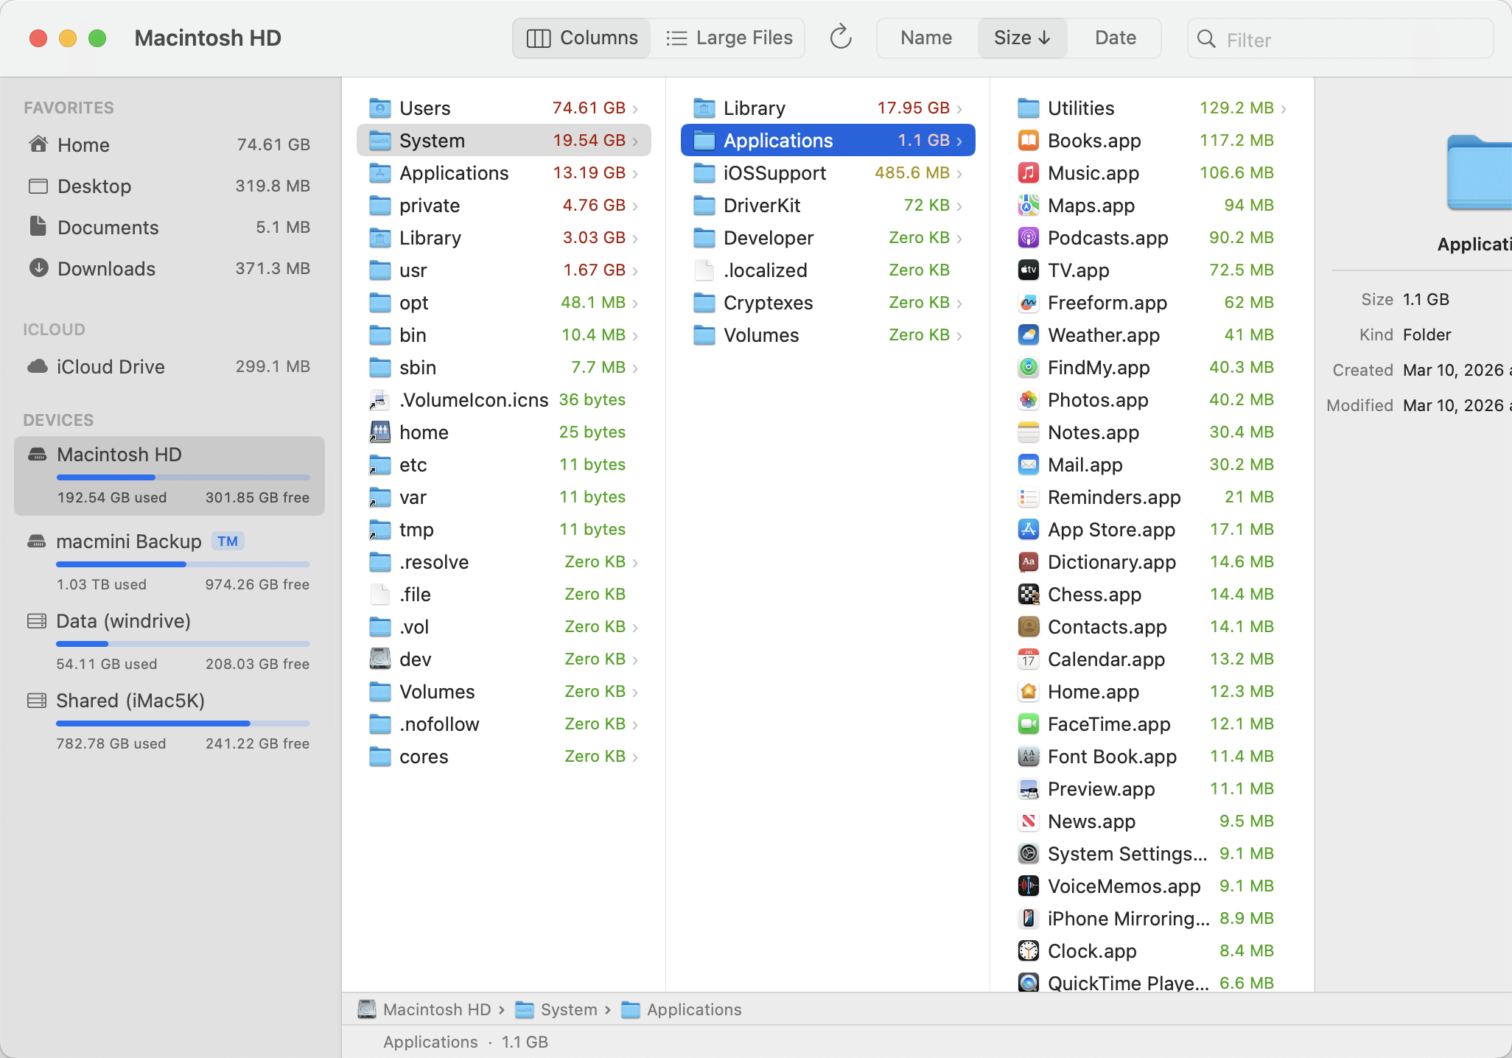Click the Filter search field
The height and width of the screenshot is (1058, 1512).
click(x=1340, y=39)
